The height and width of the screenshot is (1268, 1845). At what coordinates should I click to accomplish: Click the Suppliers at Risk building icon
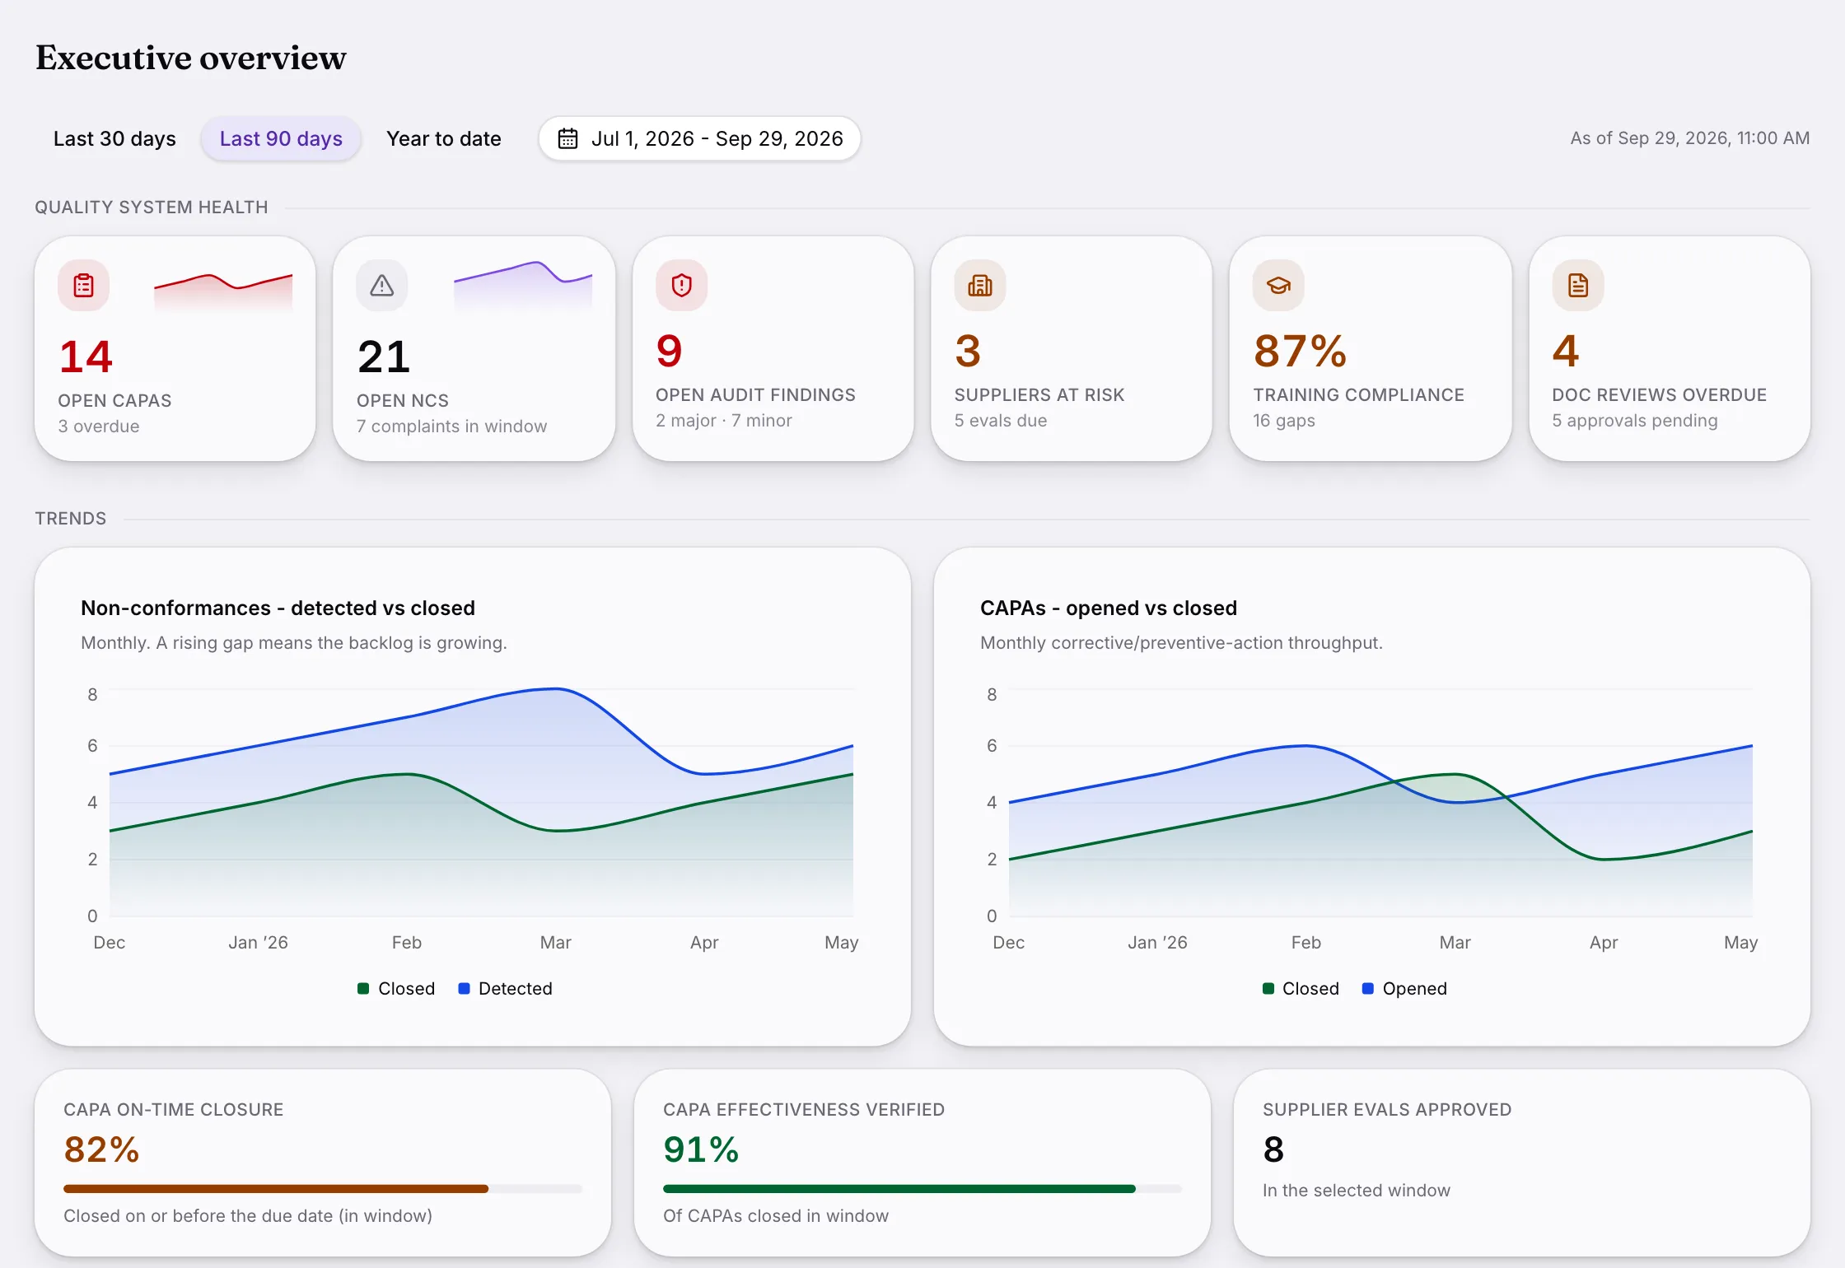click(x=980, y=286)
